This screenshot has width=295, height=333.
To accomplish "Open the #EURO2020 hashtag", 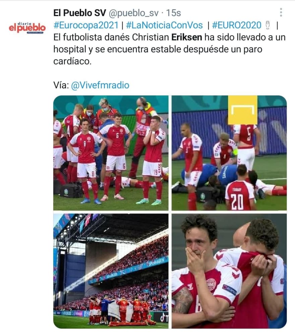I will [x=237, y=25].
